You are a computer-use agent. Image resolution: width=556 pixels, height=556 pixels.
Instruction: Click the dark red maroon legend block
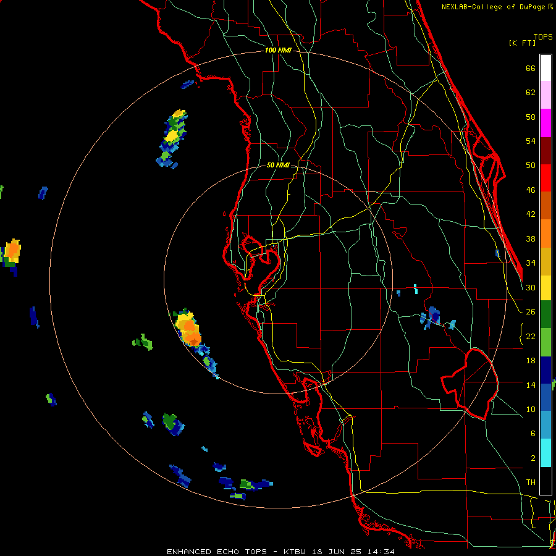[x=545, y=151]
